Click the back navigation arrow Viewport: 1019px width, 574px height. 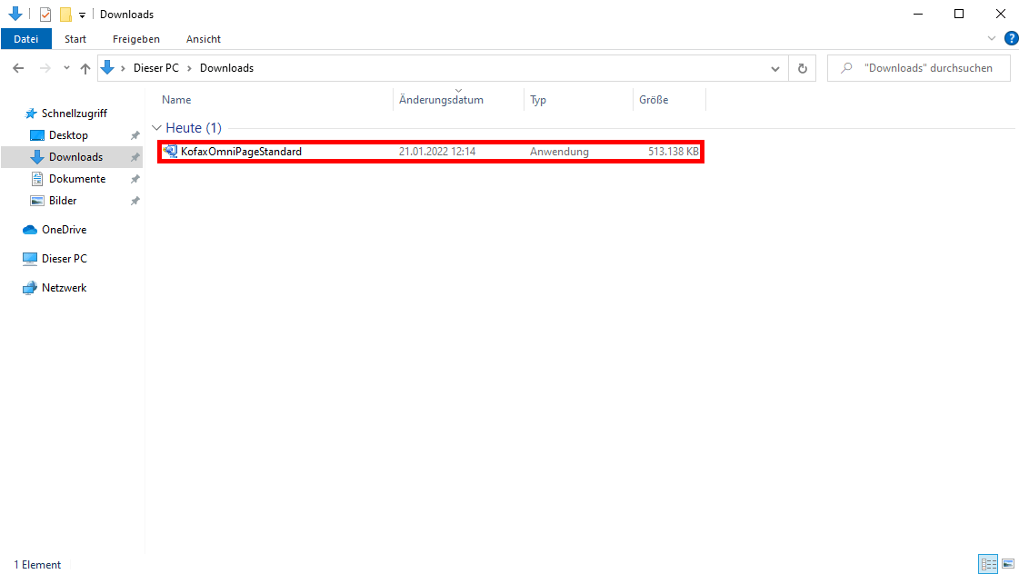point(18,68)
